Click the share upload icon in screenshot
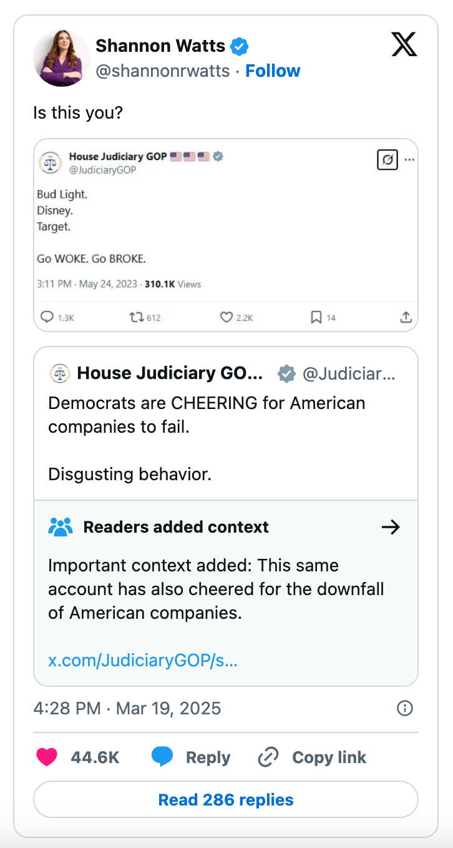 tap(406, 317)
